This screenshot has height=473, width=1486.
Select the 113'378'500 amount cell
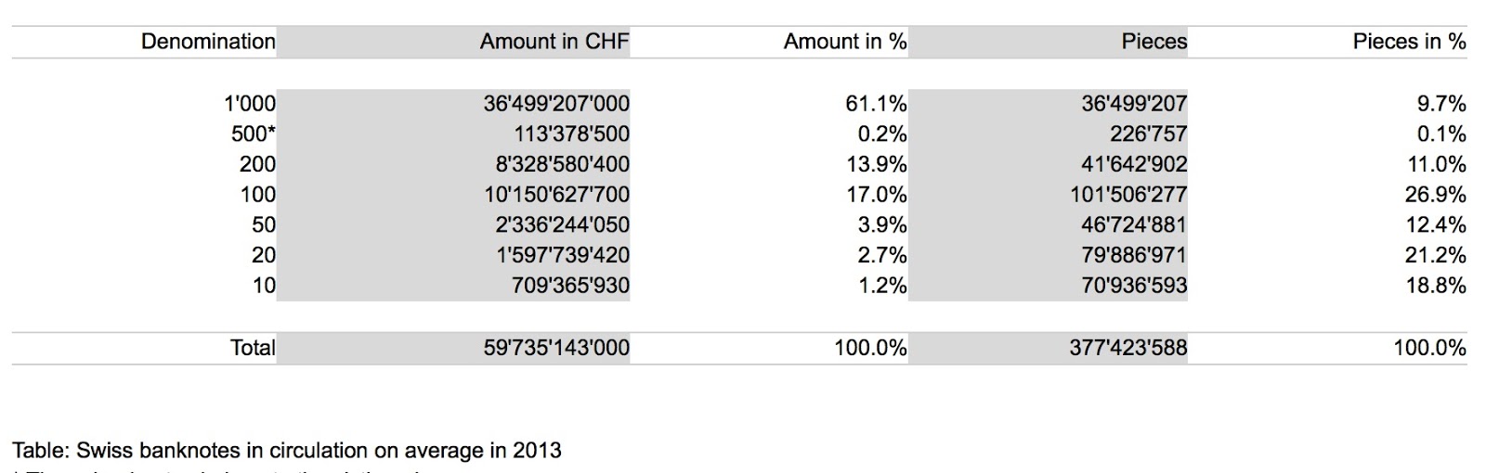571,134
